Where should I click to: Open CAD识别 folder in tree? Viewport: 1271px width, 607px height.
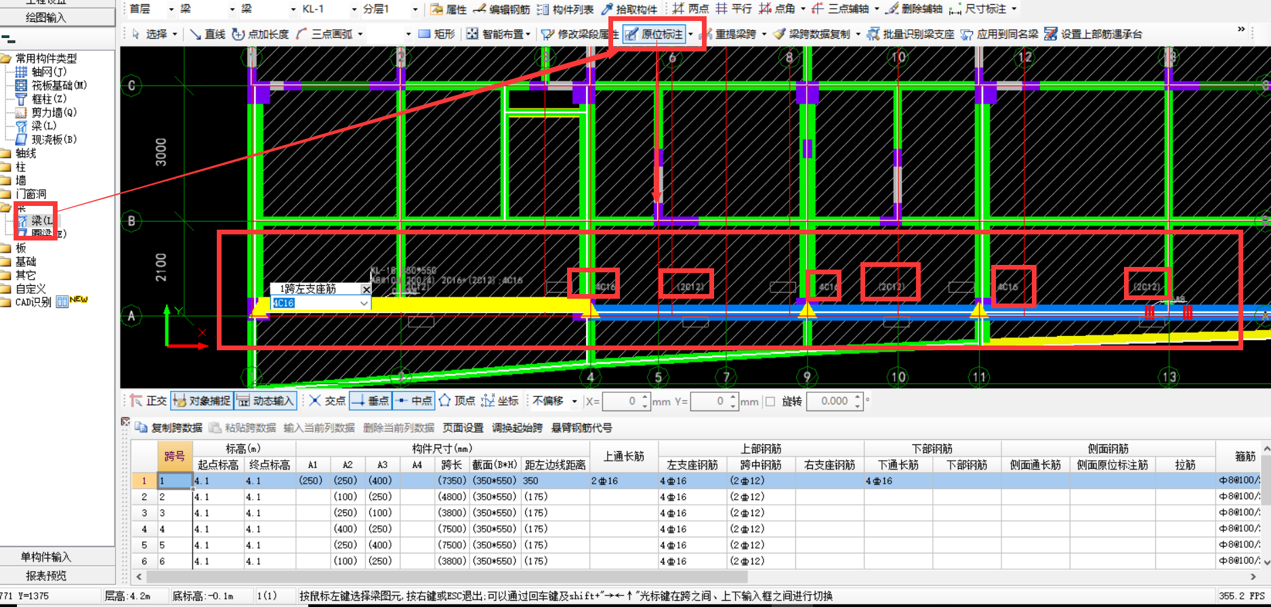coord(34,302)
